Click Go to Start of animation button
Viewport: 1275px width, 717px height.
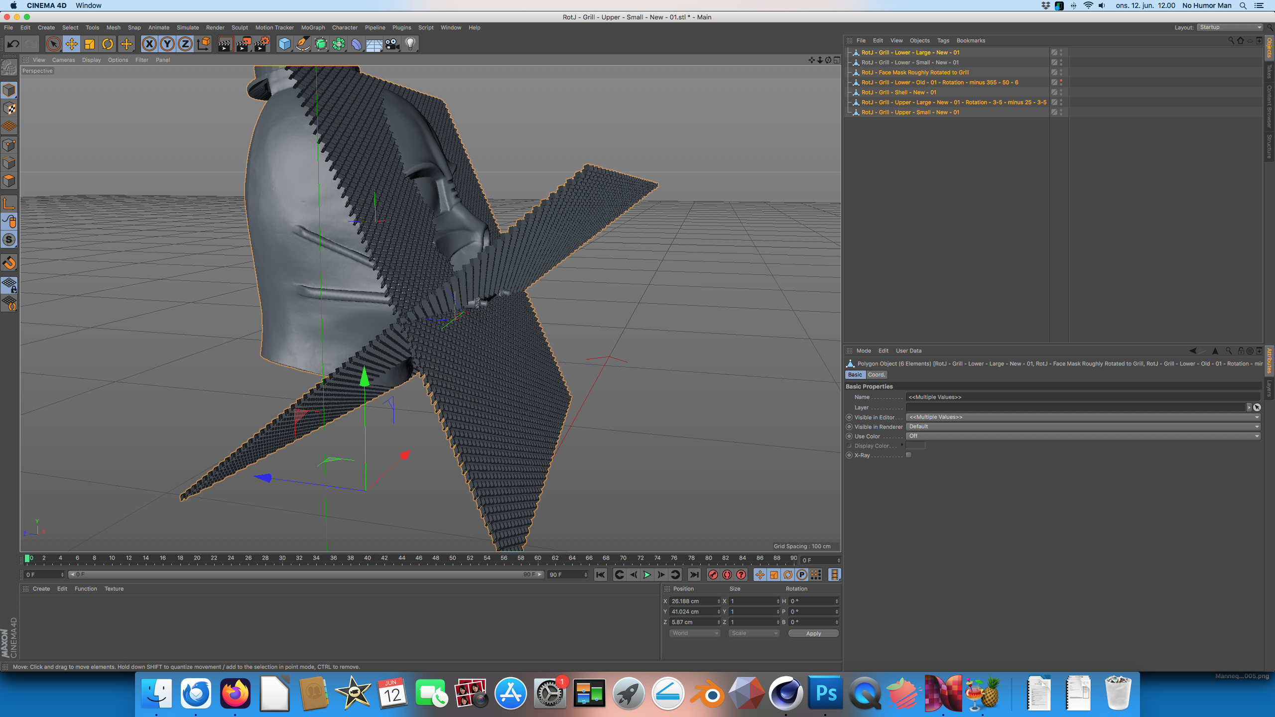tap(601, 575)
